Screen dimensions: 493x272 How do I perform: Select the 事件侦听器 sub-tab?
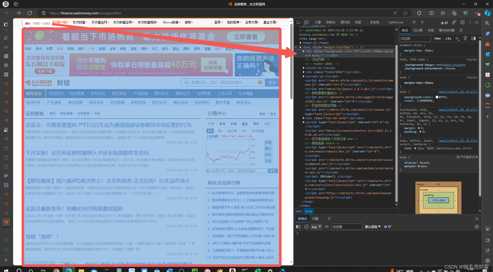tap(447, 30)
